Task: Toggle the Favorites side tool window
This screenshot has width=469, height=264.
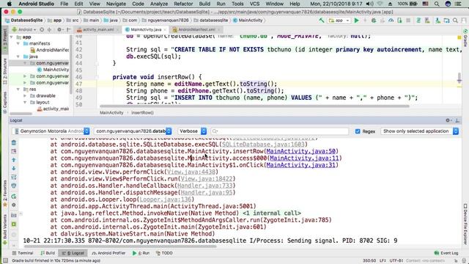Action: click(x=5, y=194)
